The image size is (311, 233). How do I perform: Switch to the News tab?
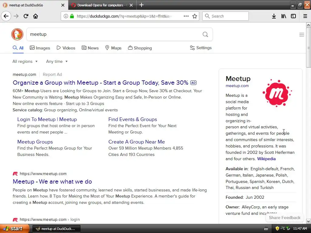click(x=90, y=48)
